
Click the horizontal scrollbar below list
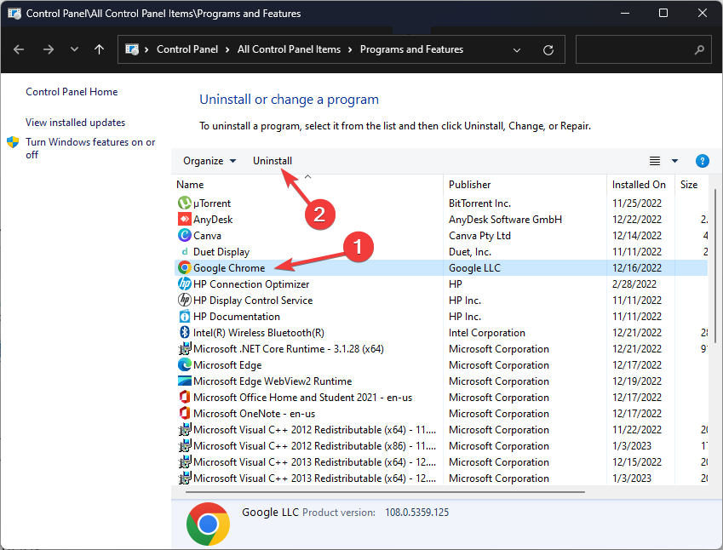click(385, 492)
